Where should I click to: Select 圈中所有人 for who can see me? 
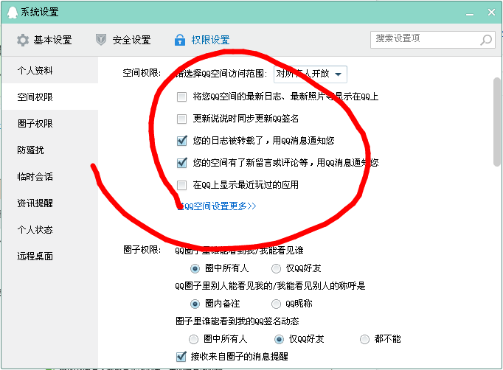(x=195, y=268)
